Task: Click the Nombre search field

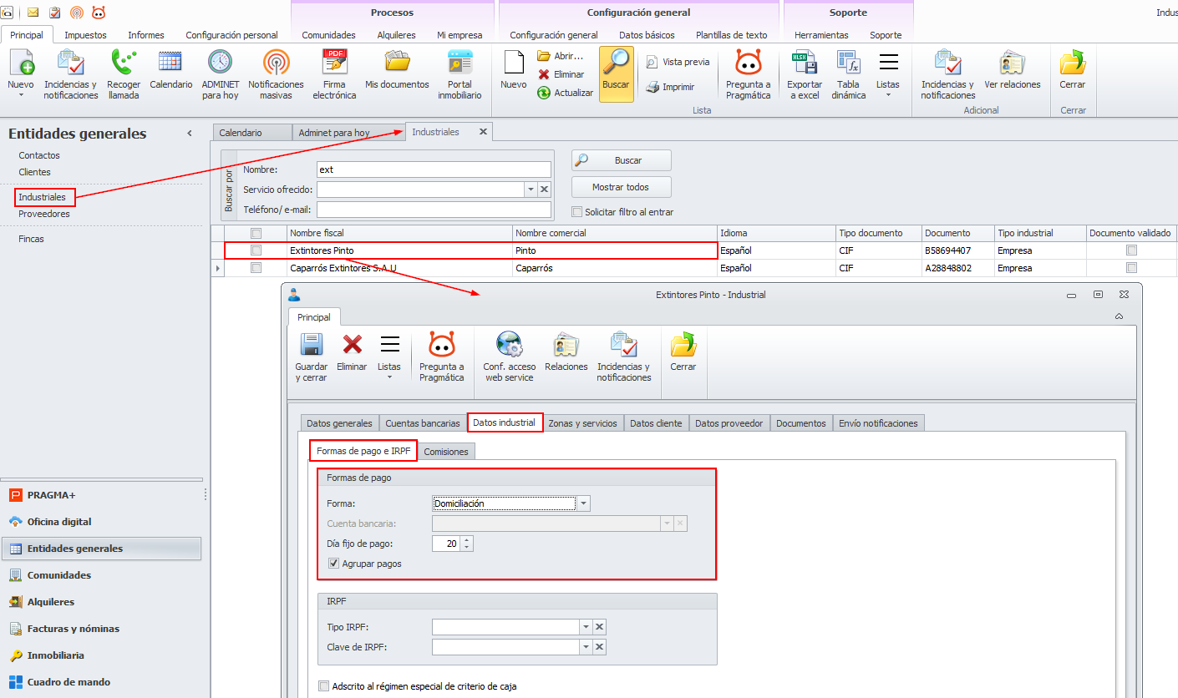Action: click(x=434, y=169)
